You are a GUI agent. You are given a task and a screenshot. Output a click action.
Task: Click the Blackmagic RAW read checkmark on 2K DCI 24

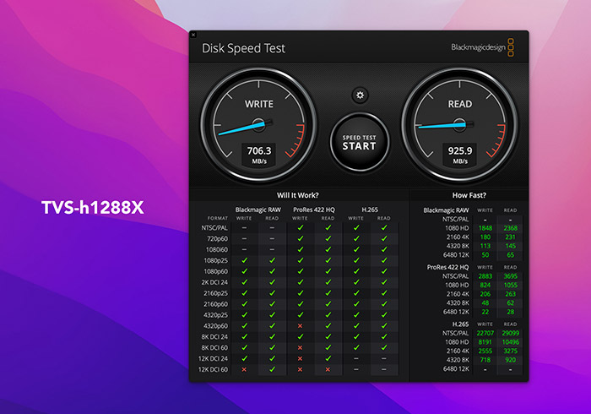[272, 282]
